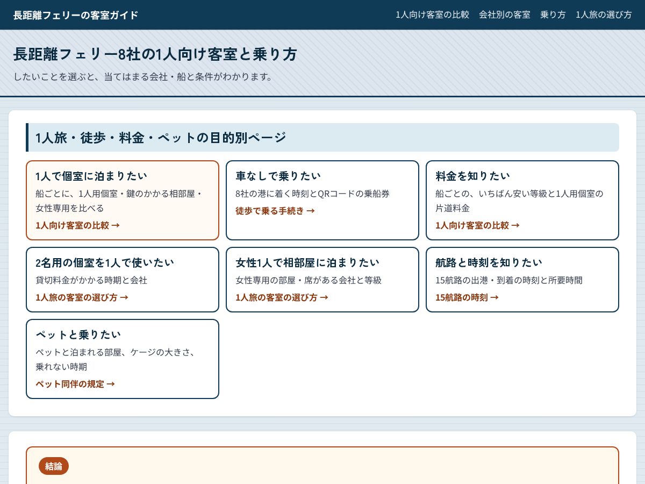Click the 女性1人で相部屋に泊まりたい card heading
645x484 pixels.
tap(307, 262)
